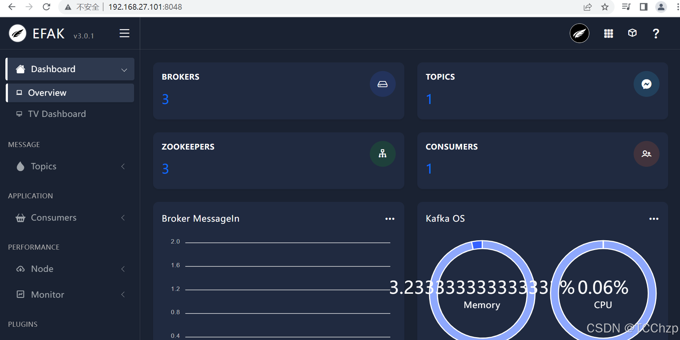Click the Topics droplet icon
Viewport: 680px width, 340px height.
[20, 166]
